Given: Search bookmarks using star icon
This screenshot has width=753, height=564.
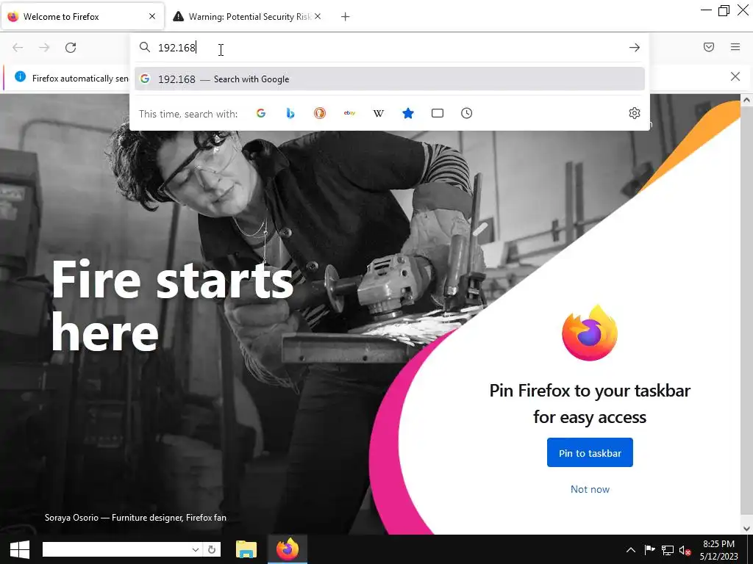Looking at the screenshot, I should [x=408, y=113].
